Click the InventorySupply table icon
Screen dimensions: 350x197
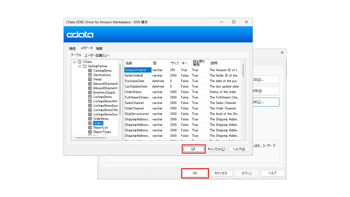tap(90, 92)
